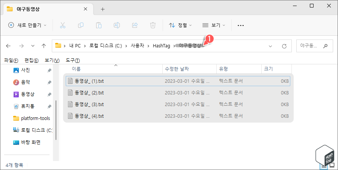Go back with the left arrow
Screen dimensions: 338x170
[x=8, y=46]
